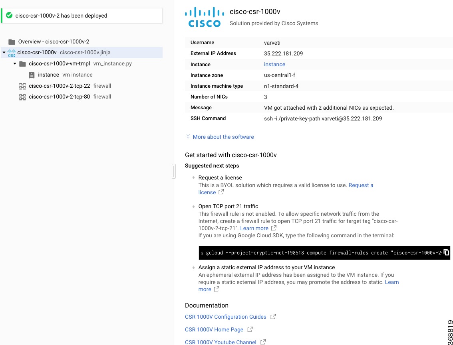The image size is (453, 345).
Task: Click the Number of NICs value 3
Action: tap(266, 97)
